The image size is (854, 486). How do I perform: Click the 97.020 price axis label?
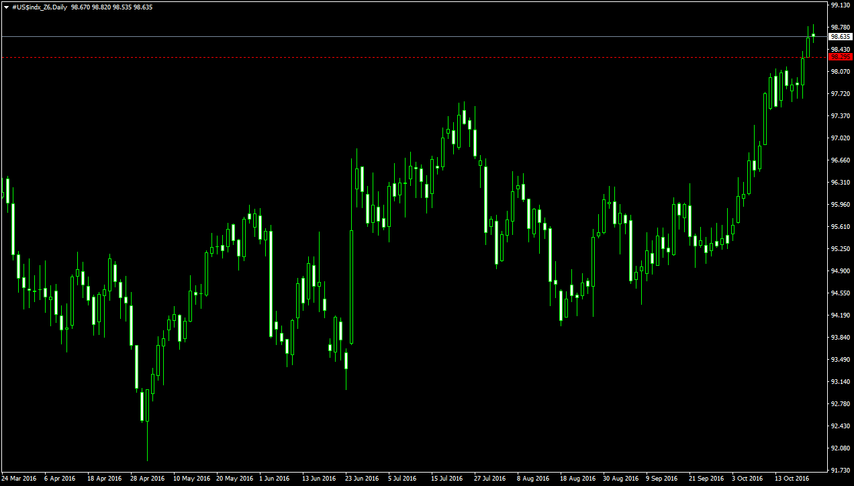click(839, 138)
